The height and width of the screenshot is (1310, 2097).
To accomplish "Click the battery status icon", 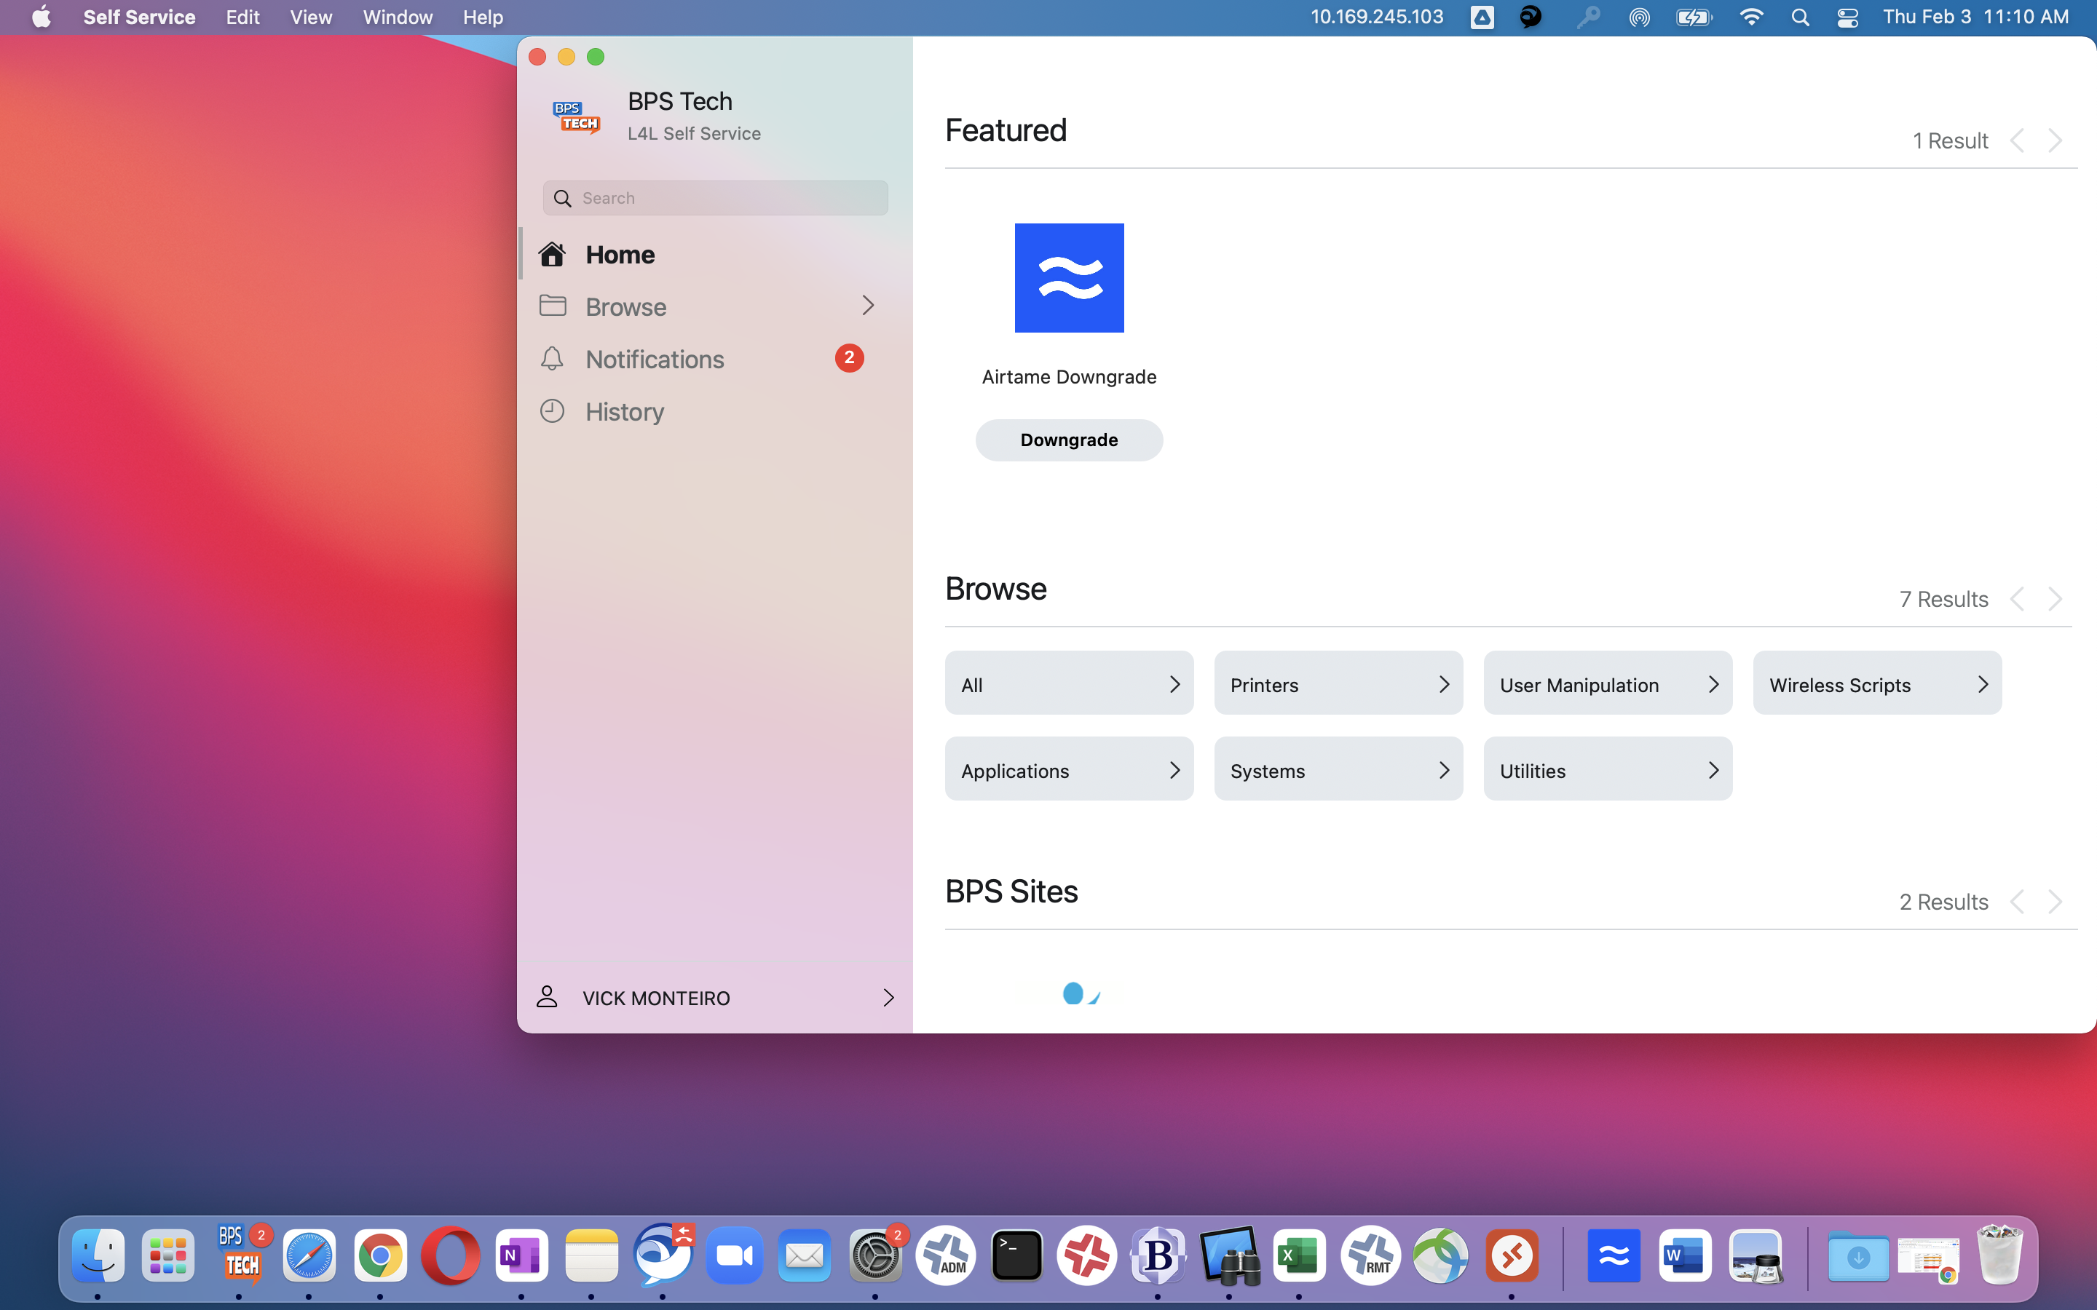I will click(x=1694, y=17).
